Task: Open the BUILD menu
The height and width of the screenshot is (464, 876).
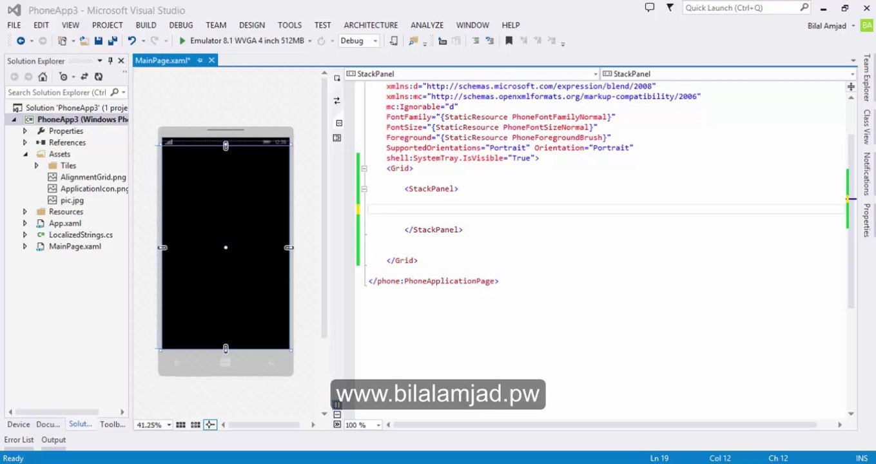Action: pyautogui.click(x=146, y=25)
